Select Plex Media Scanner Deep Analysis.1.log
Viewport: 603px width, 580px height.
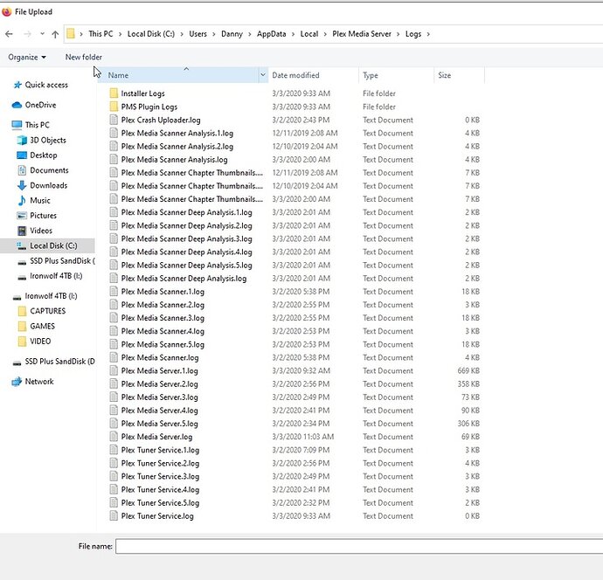[x=186, y=212]
